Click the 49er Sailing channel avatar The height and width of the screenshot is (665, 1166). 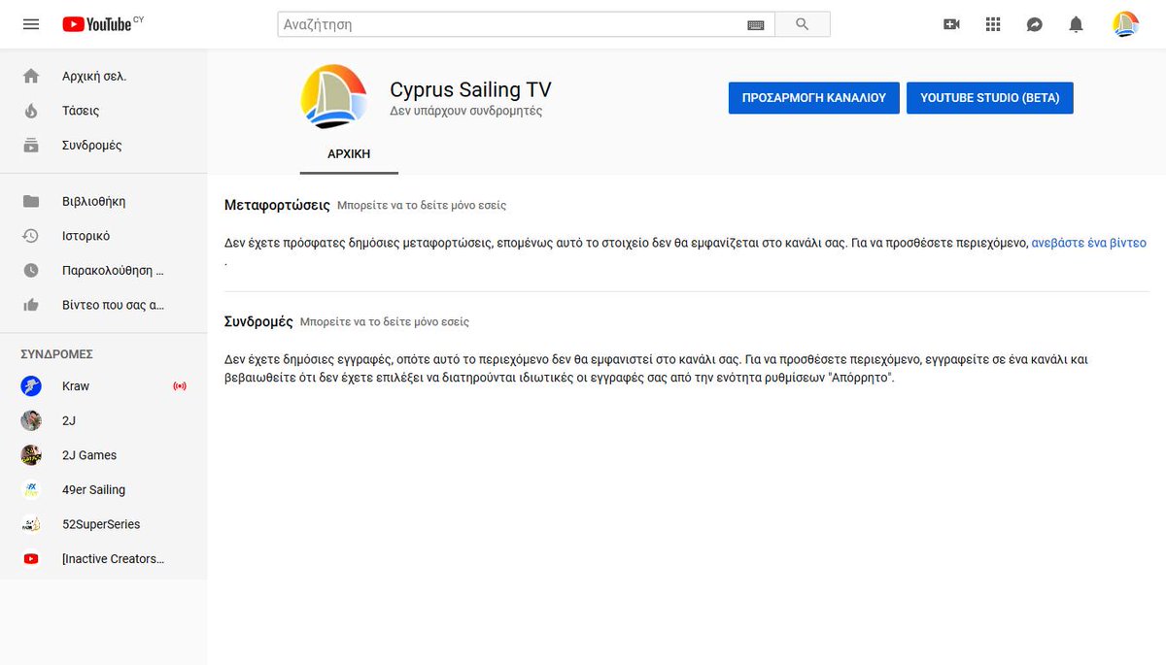[31, 490]
